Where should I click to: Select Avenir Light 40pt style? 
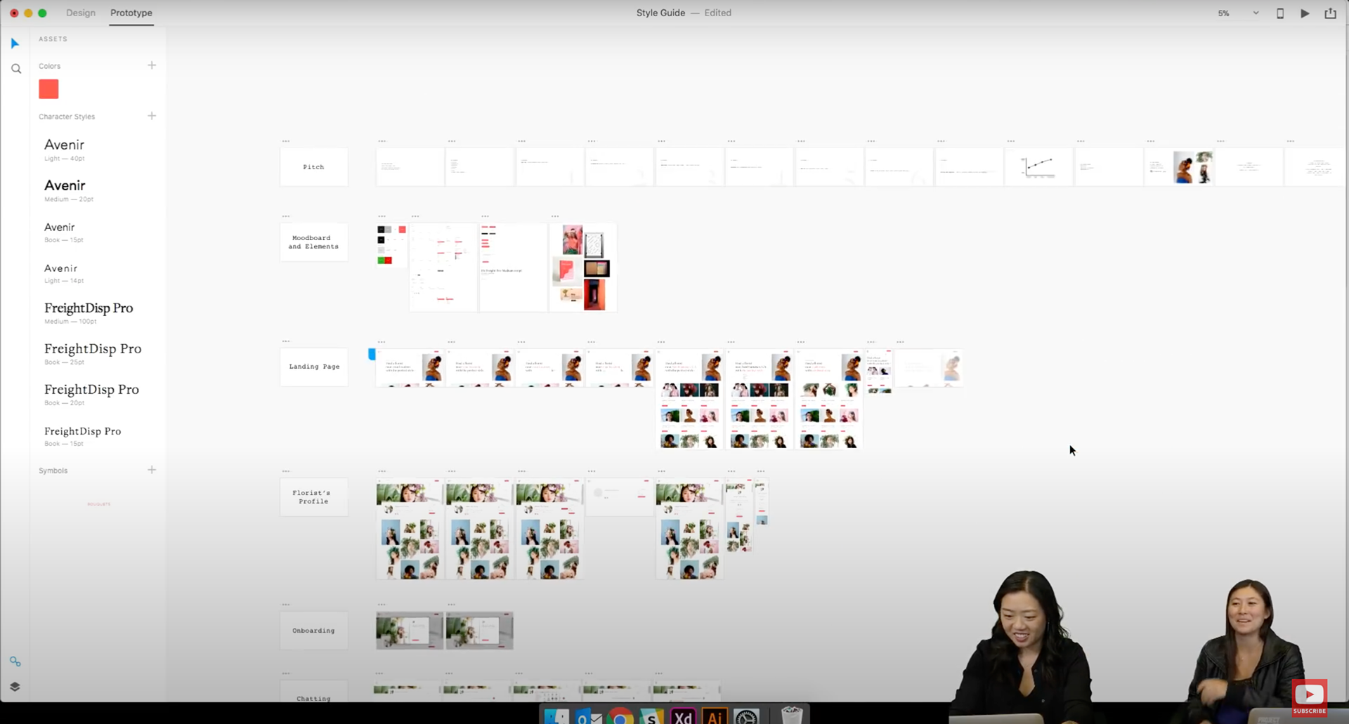(x=65, y=150)
